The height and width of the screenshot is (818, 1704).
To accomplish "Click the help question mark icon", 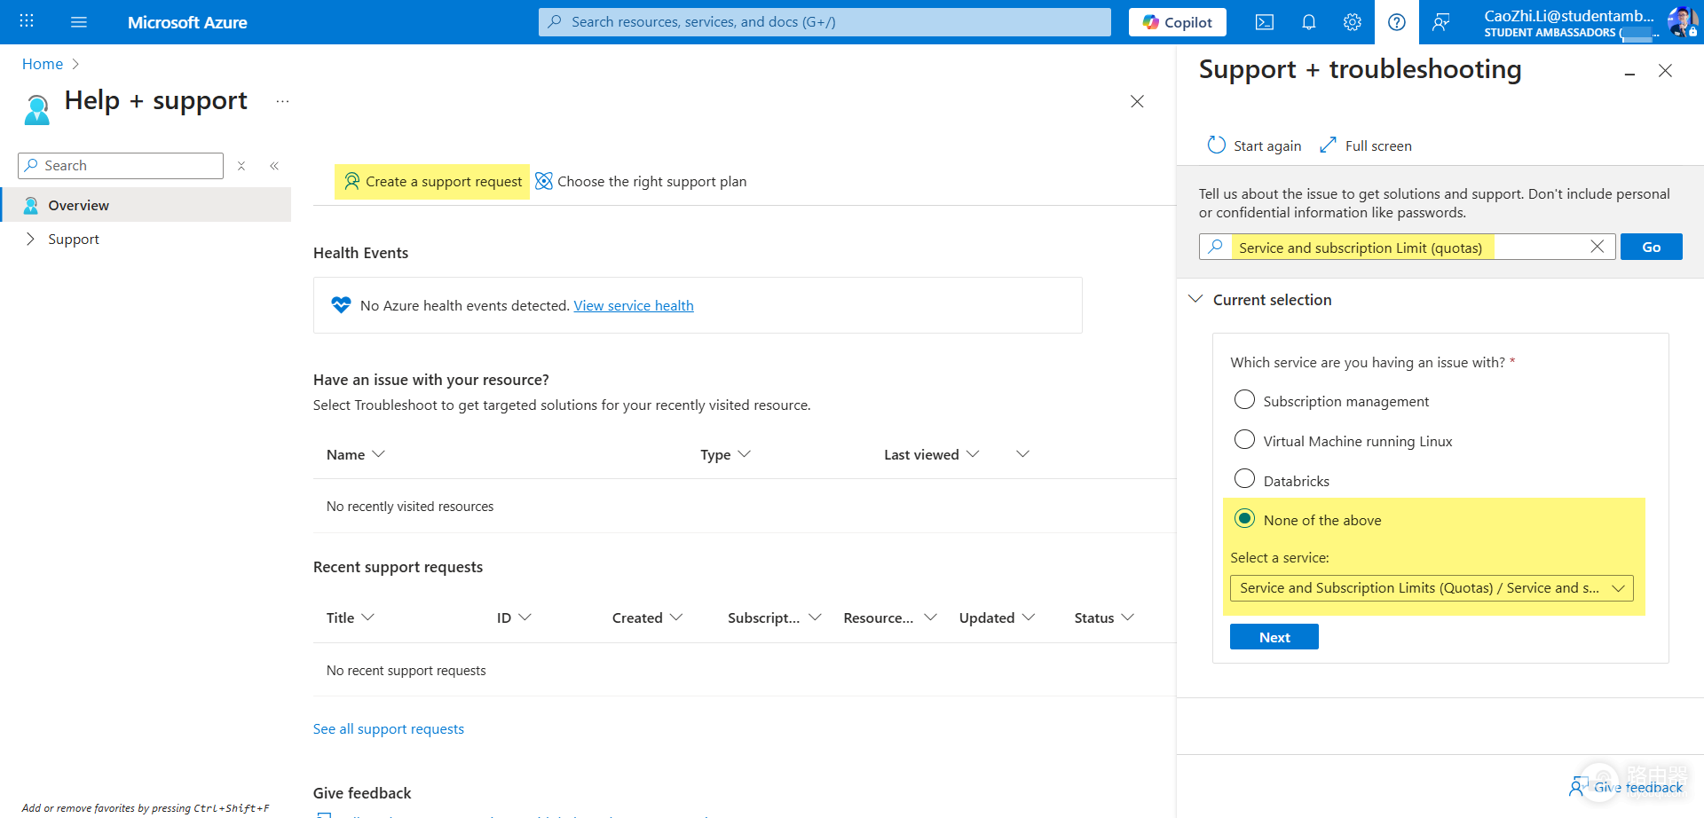I will 1397,22.
